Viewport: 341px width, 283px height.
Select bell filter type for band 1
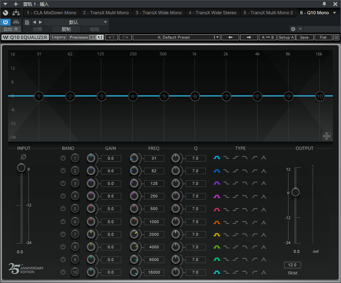click(x=217, y=158)
